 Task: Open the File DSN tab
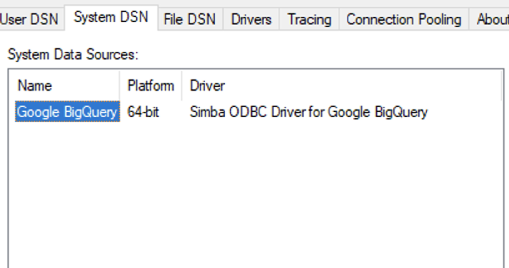click(190, 19)
